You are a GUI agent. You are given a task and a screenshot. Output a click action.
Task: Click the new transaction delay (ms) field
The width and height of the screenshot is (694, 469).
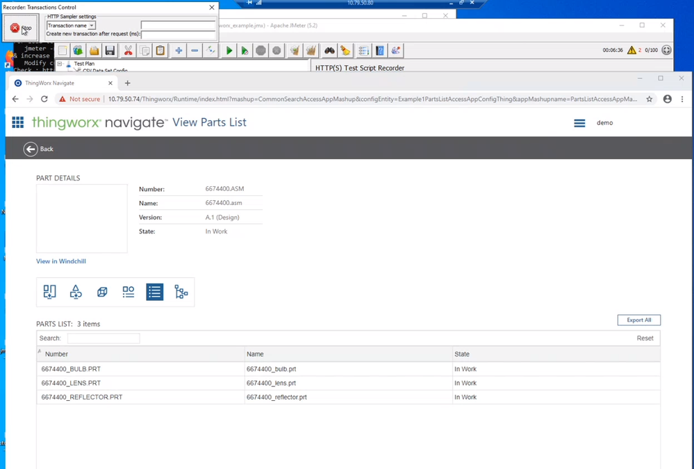tap(179, 34)
